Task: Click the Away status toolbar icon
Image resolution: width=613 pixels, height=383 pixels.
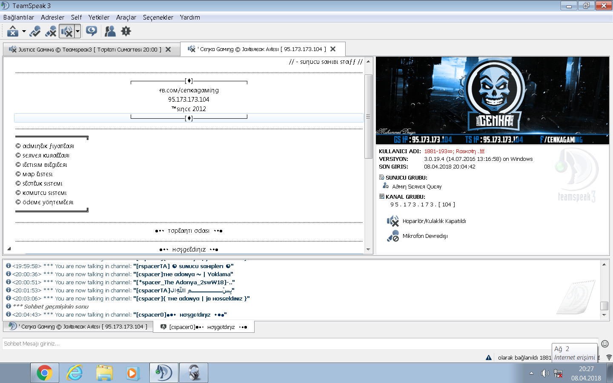Action: pyautogui.click(x=13, y=31)
